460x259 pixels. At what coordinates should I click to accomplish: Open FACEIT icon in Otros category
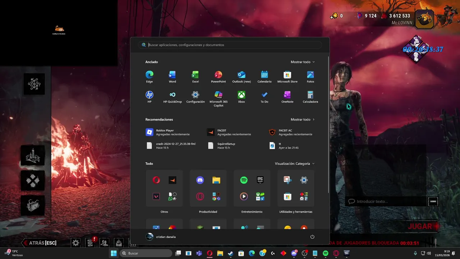click(172, 180)
